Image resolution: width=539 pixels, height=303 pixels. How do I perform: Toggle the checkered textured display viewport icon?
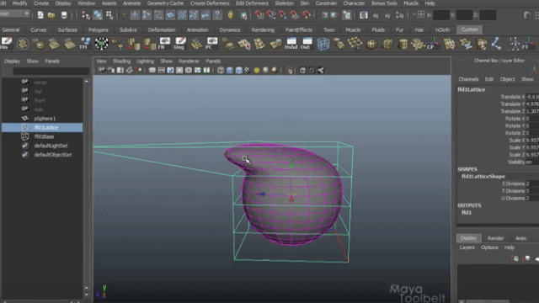click(x=248, y=71)
